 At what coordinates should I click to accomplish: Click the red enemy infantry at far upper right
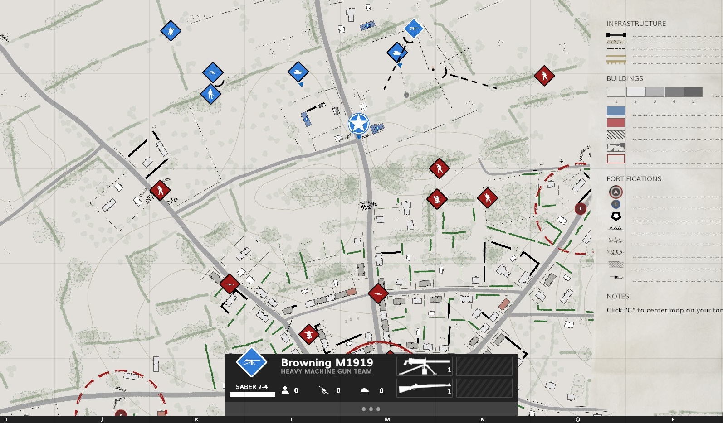pyautogui.click(x=544, y=76)
